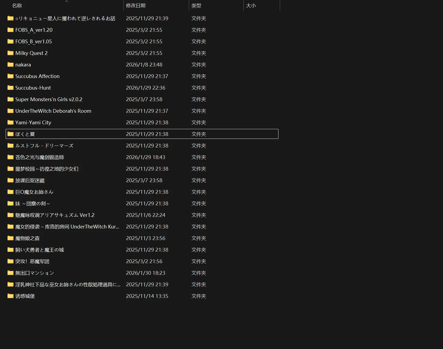The width and height of the screenshot is (443, 349).
Task: Select the 魔物娘之森 folder icon
Action: point(11,238)
